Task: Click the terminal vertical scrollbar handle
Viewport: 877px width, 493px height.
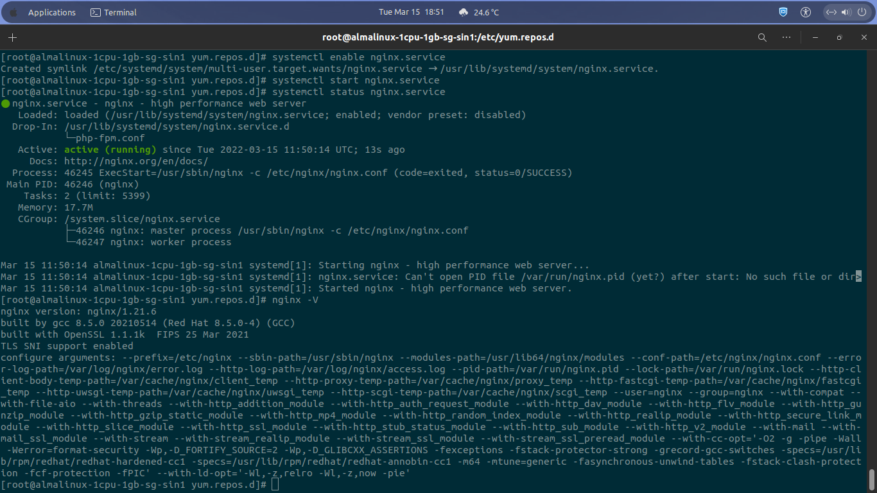Action: click(x=872, y=479)
